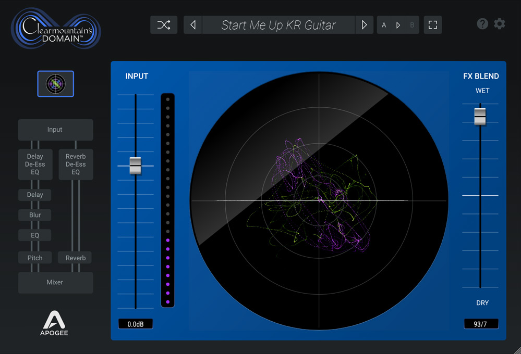Open the Reverb De-Ess EQ module
The image size is (521, 354).
coord(76,164)
